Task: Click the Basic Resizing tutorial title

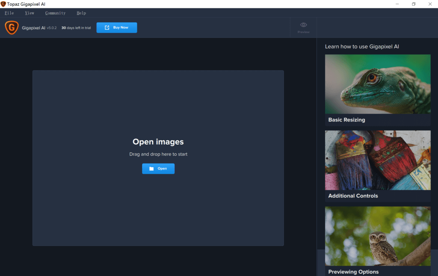Action: (x=346, y=120)
